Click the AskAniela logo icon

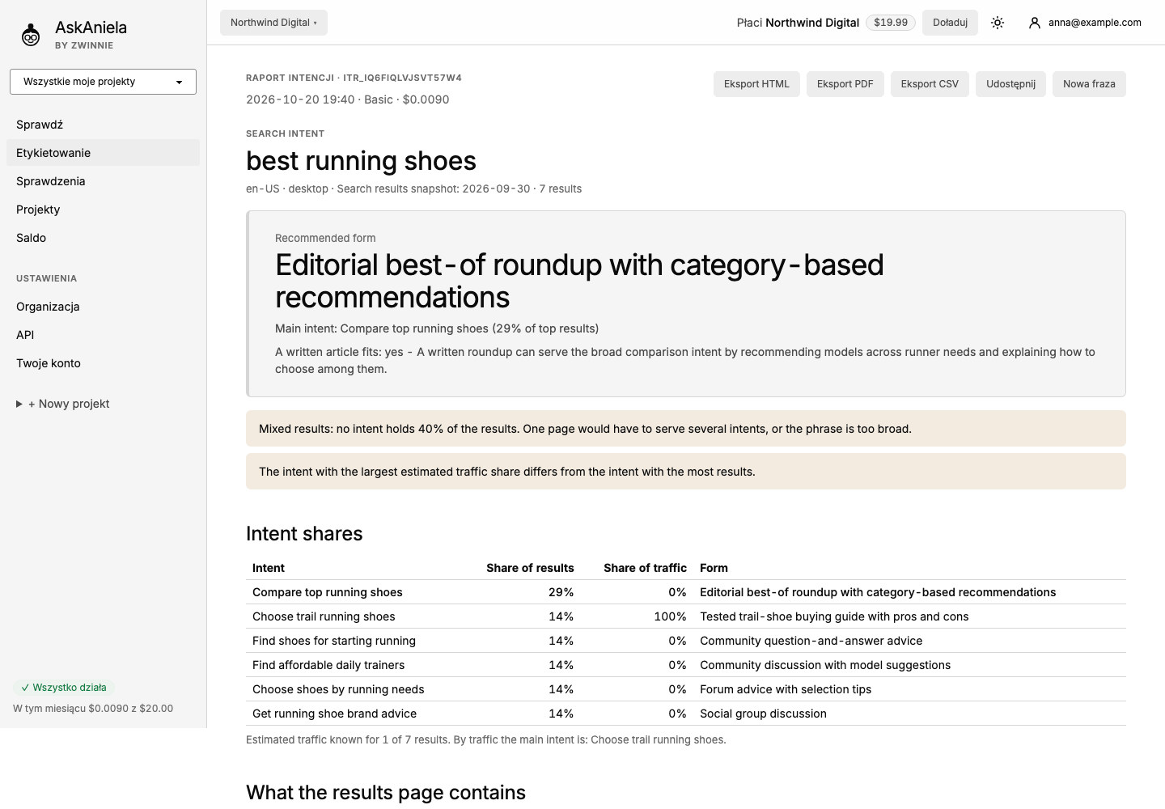(31, 35)
